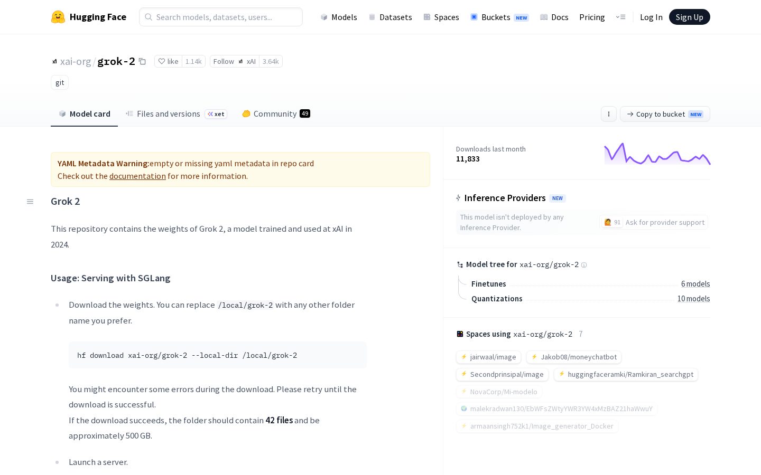The width and height of the screenshot is (761, 475).
Task: Toggle the table of contents icon beside Grok 2
Action: (30, 202)
